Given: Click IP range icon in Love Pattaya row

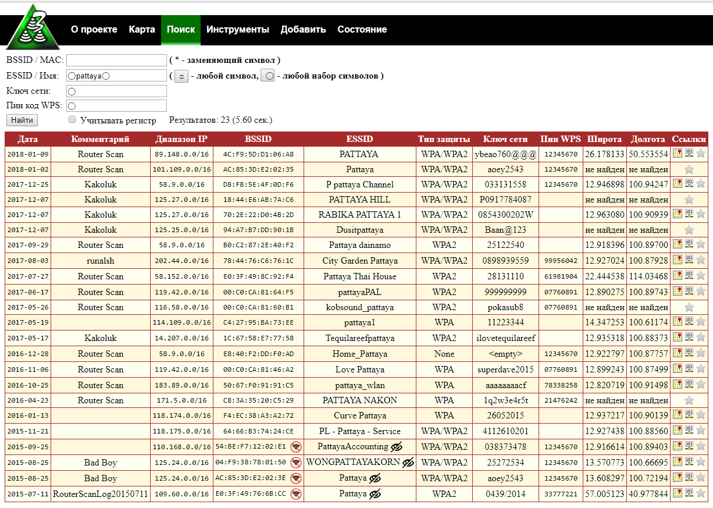Looking at the screenshot, I should [x=689, y=369].
